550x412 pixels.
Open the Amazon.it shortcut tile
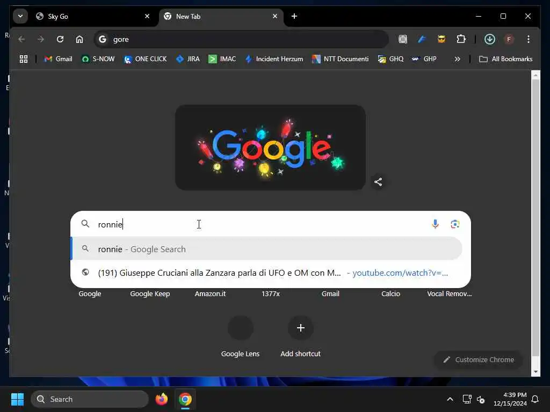pyautogui.click(x=210, y=293)
